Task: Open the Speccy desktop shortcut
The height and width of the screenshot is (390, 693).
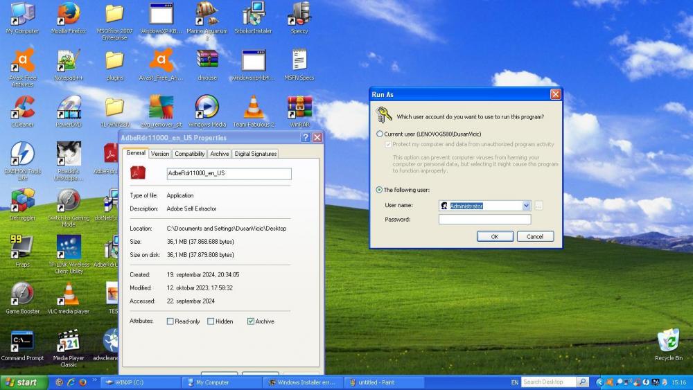Action: (x=299, y=15)
